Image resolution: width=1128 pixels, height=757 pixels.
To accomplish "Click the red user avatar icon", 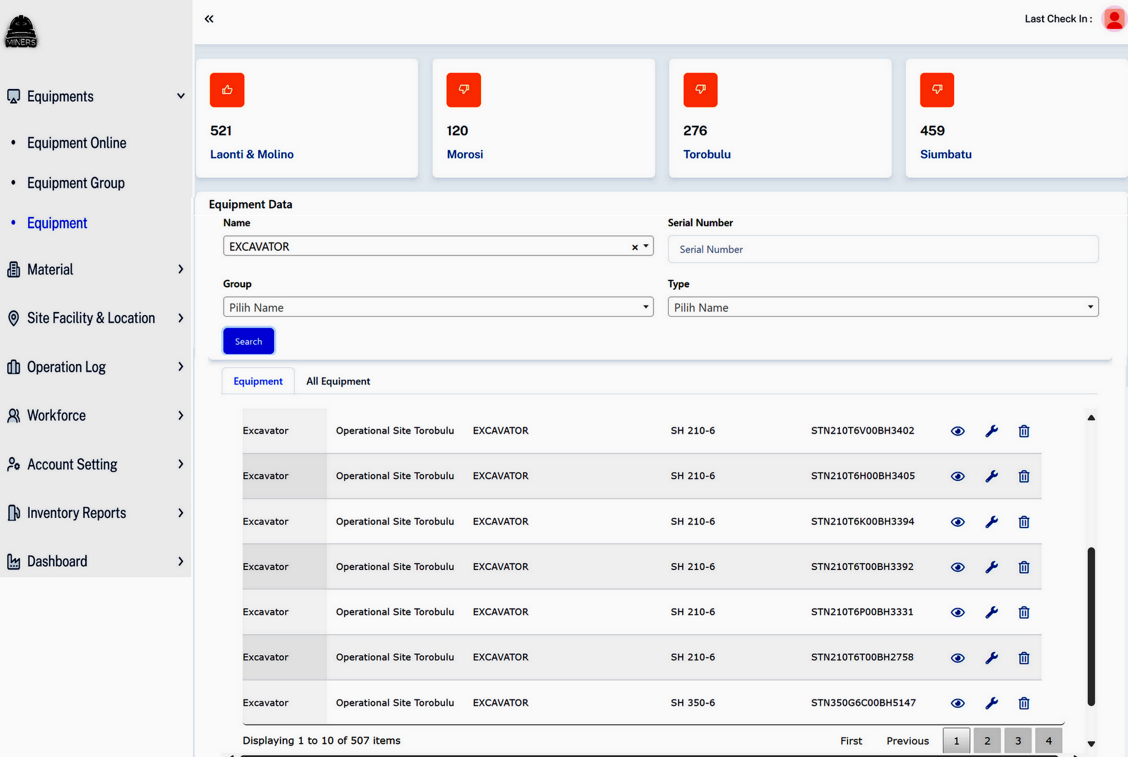I will pos(1113,19).
